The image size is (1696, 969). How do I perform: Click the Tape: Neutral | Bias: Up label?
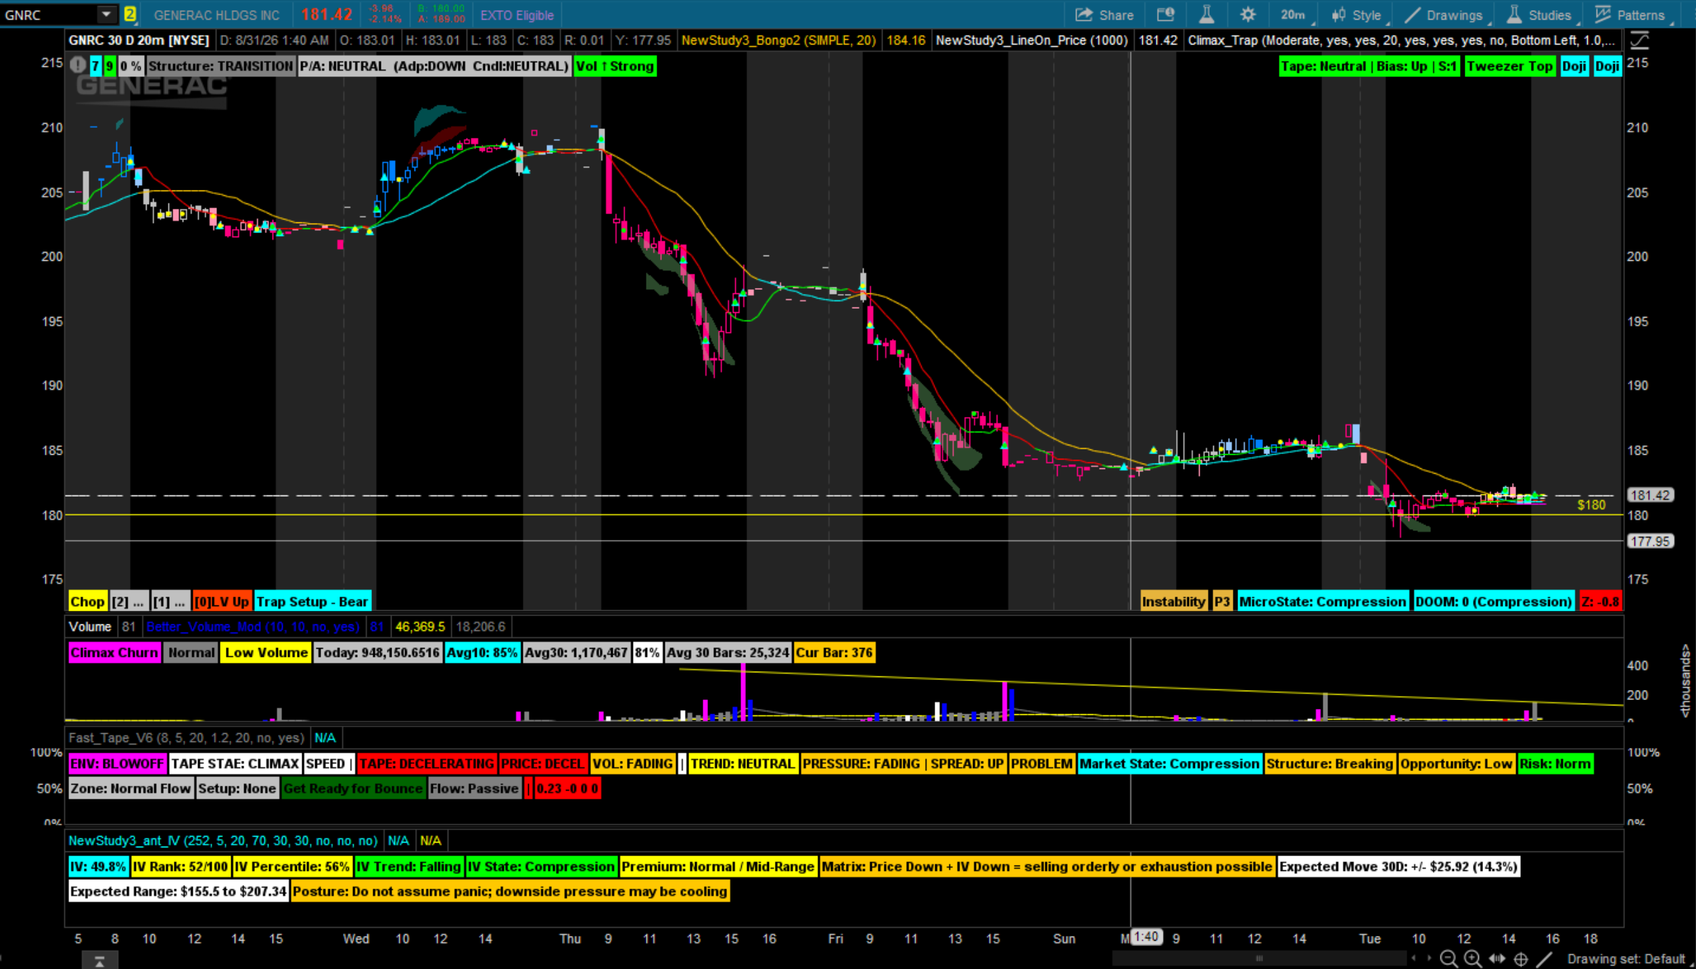1369,66
